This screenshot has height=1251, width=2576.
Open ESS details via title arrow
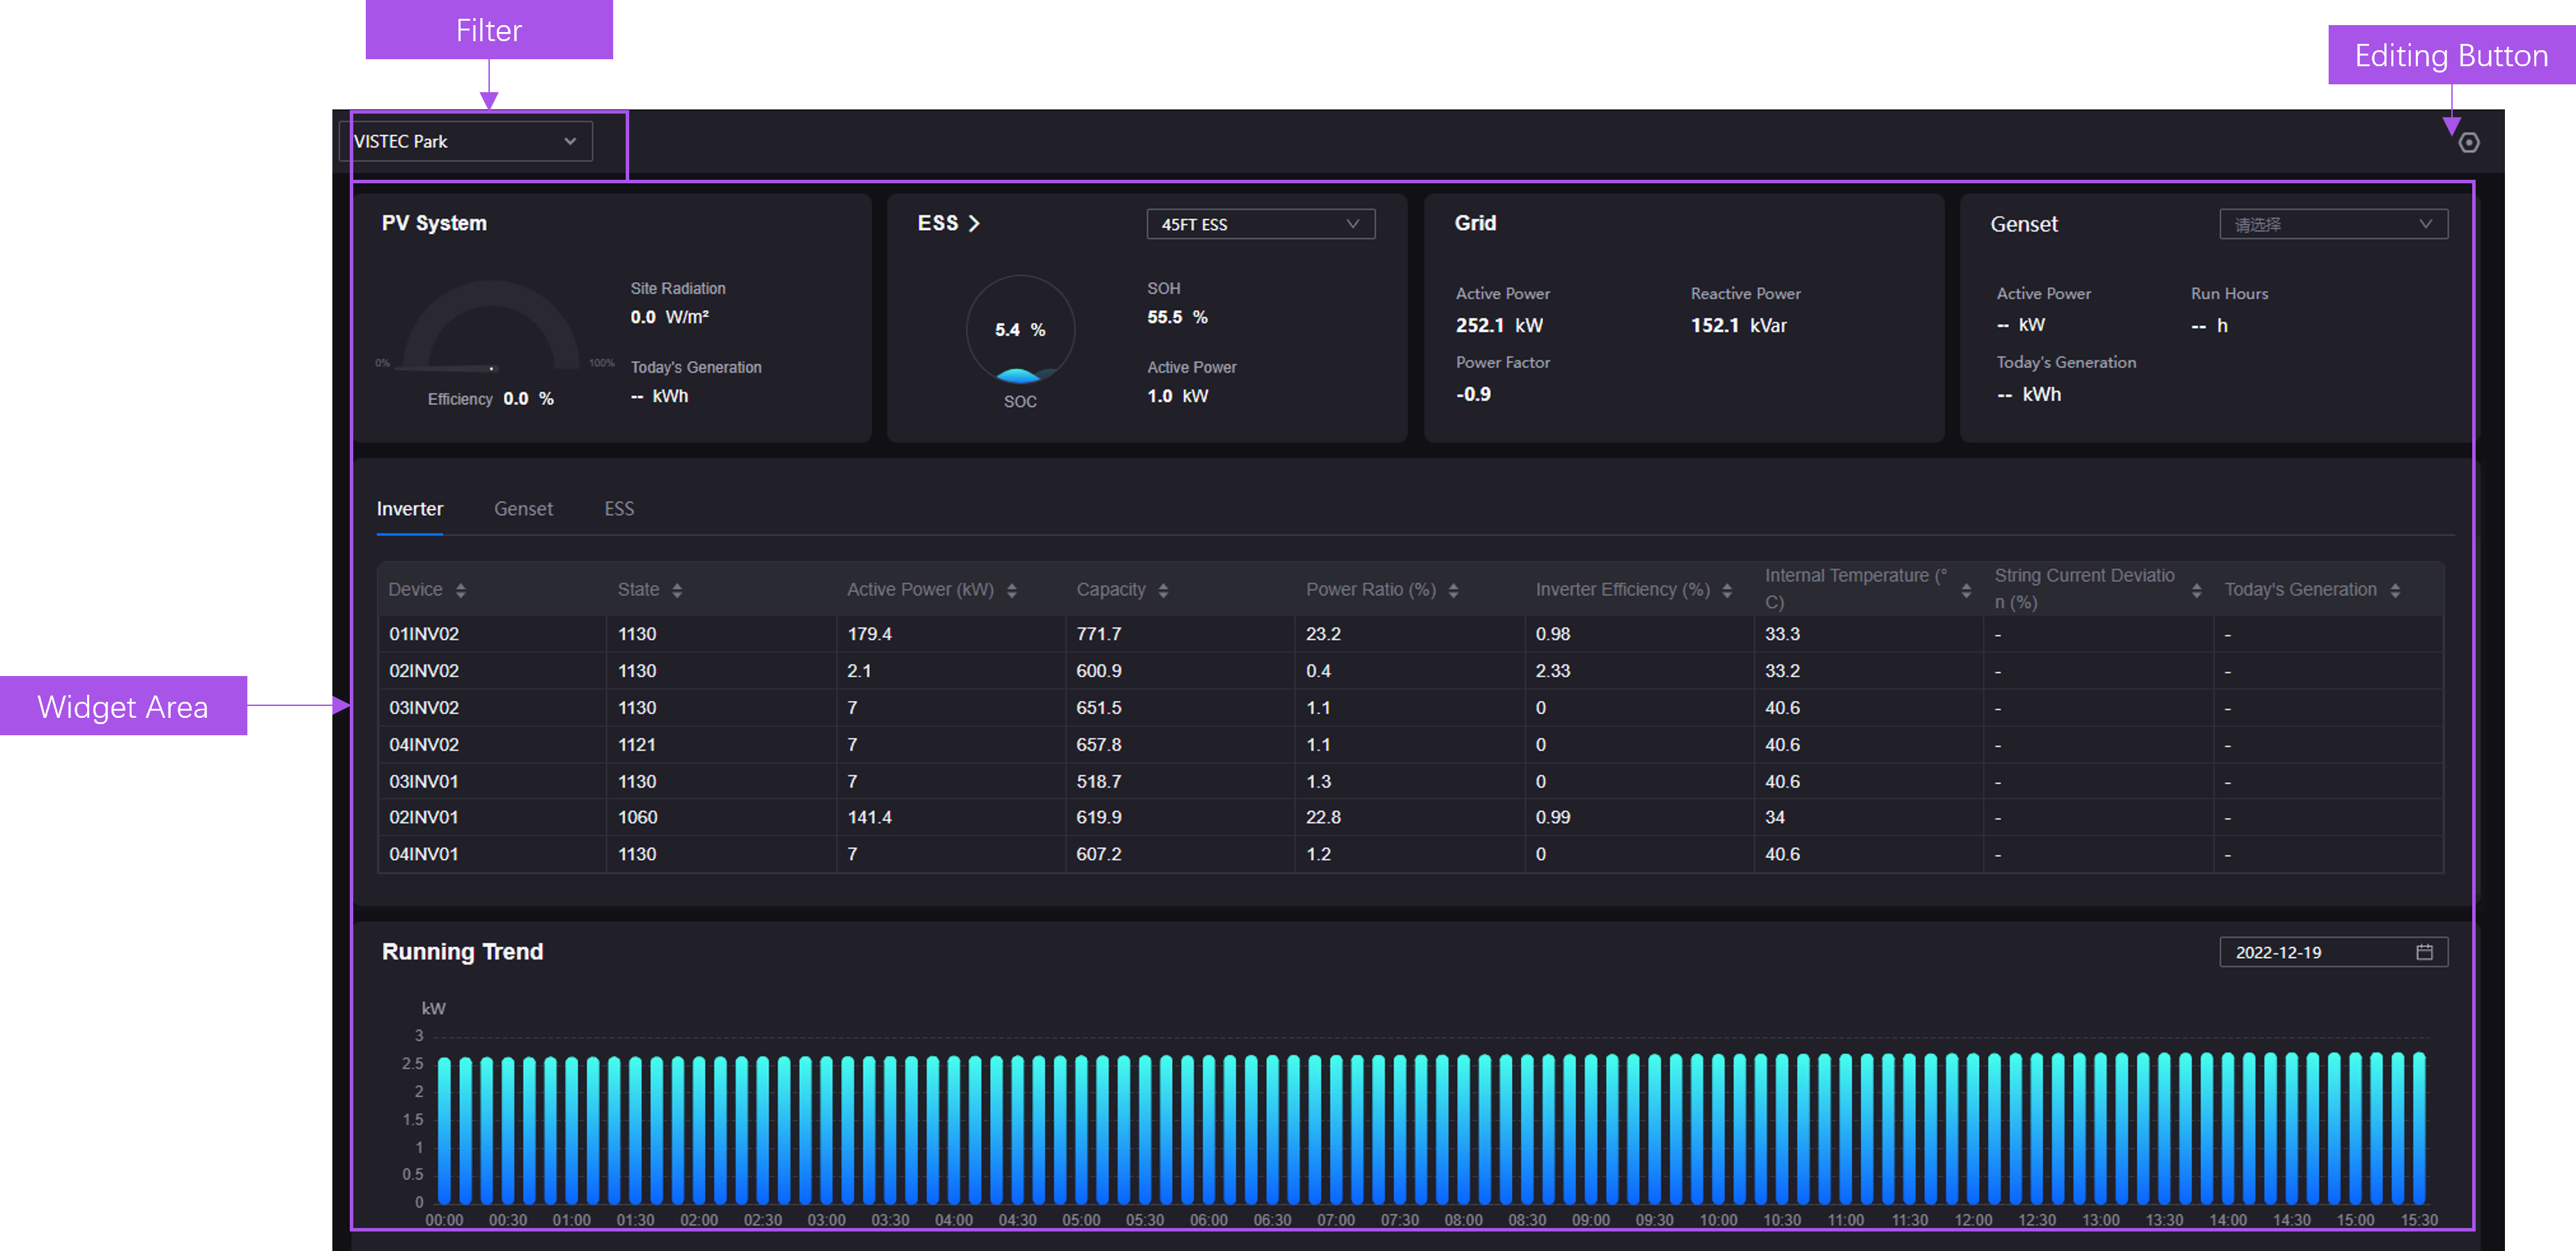coord(973,223)
